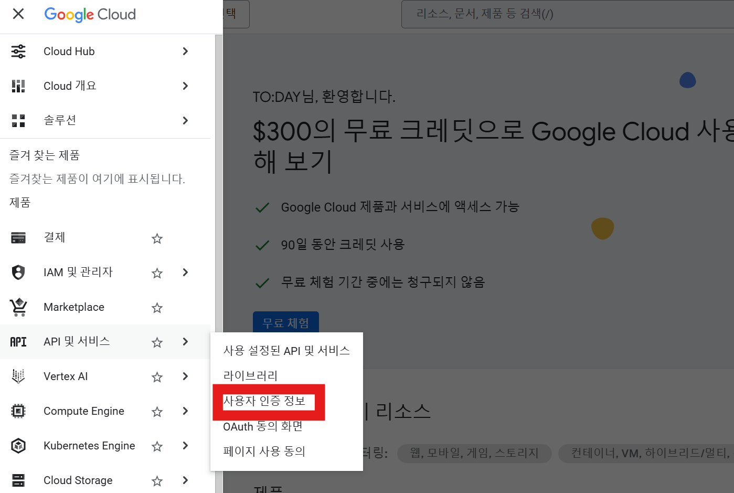734x493 pixels.
Task: Expand the Compute Engine submenu arrow
Action: pyautogui.click(x=185, y=411)
